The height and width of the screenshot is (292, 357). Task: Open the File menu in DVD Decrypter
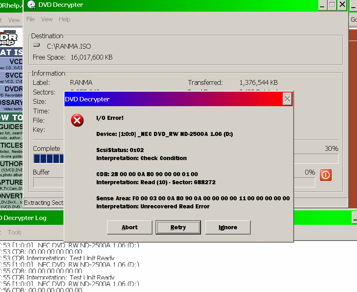coord(30,19)
